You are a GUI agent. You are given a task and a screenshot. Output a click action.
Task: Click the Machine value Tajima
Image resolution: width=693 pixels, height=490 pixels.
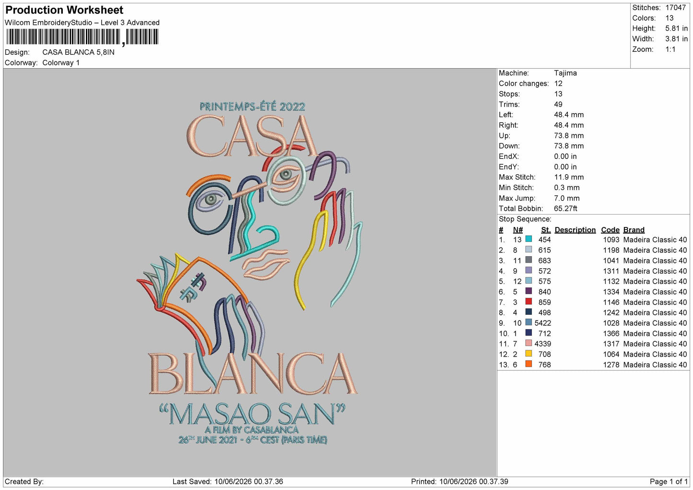coord(565,73)
